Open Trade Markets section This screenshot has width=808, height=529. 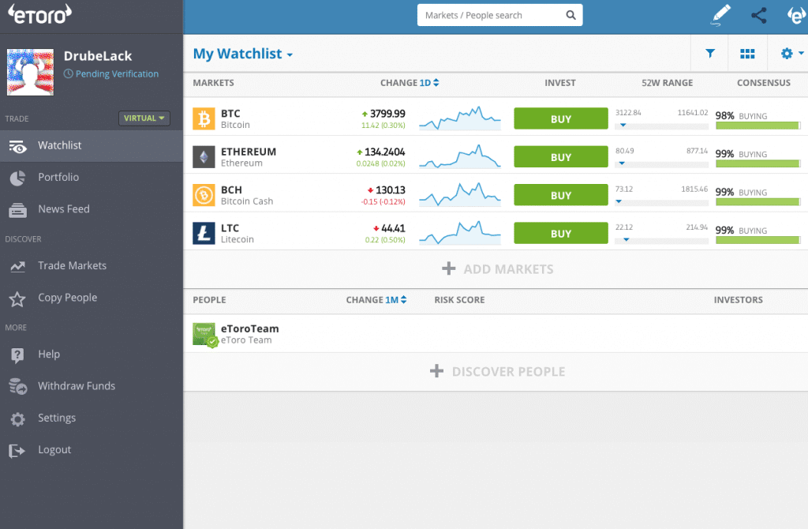(72, 265)
